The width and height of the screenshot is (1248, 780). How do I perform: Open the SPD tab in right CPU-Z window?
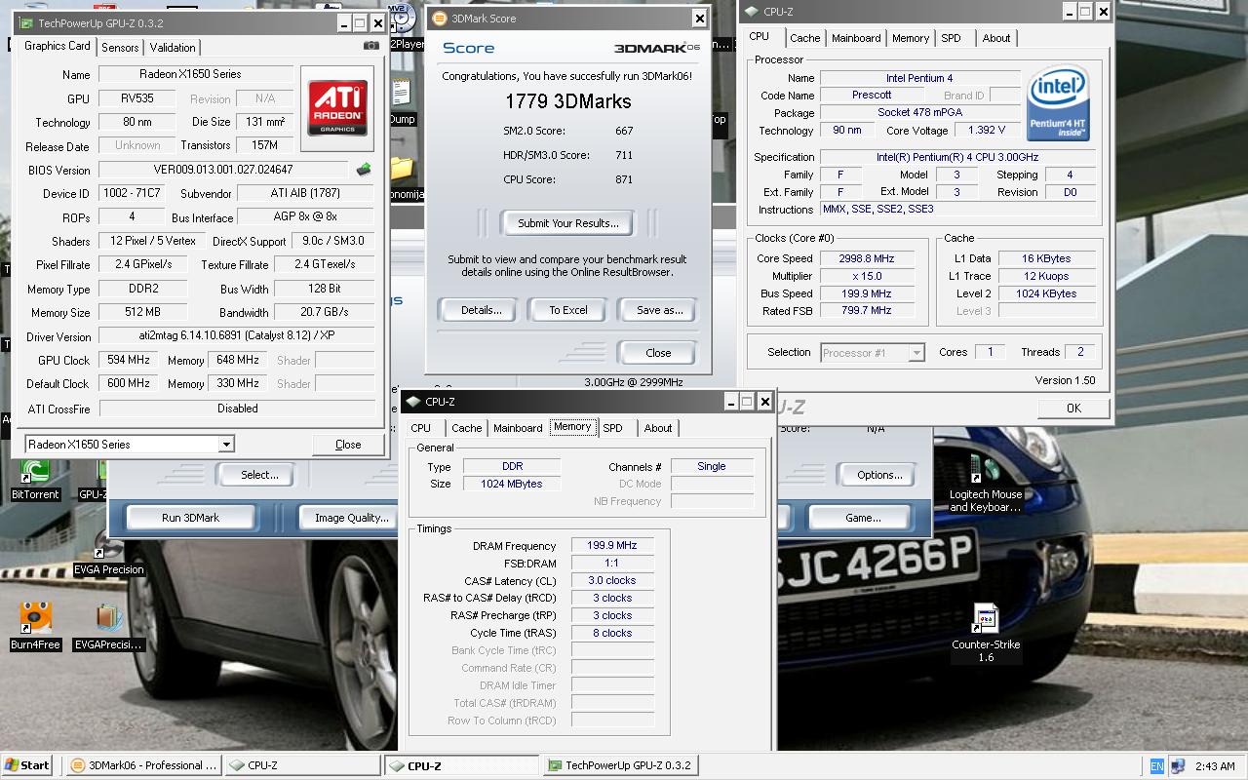(x=951, y=38)
